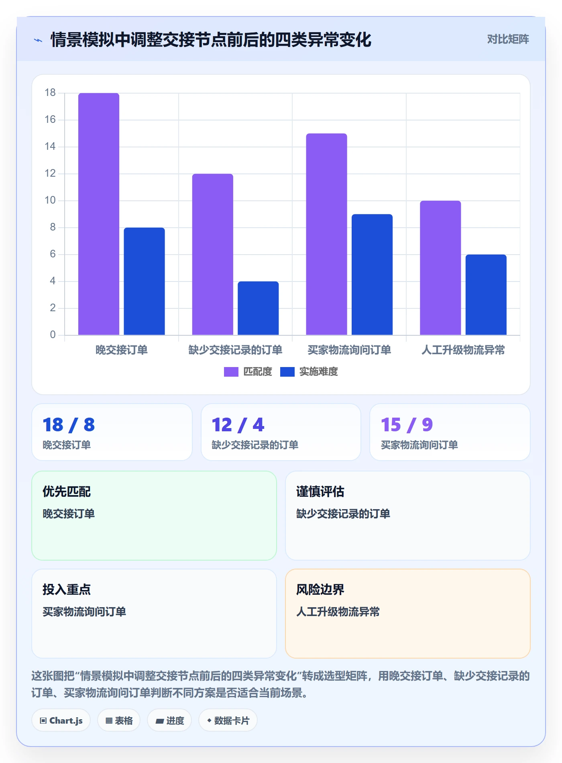Click the y-axis value 18
This screenshot has height=763, width=562.
[x=50, y=93]
